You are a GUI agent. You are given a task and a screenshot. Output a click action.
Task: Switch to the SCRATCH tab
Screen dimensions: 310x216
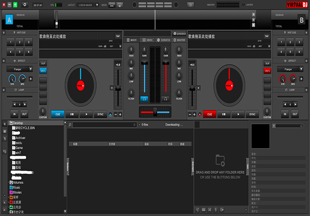pos(163,40)
